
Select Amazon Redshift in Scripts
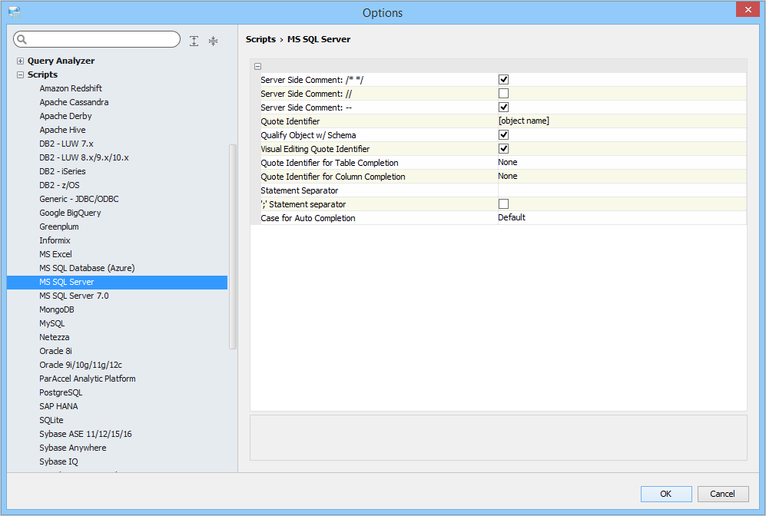tap(71, 88)
